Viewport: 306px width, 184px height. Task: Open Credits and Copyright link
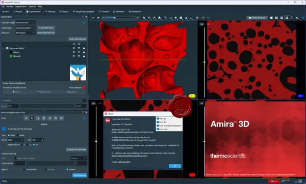point(121,162)
